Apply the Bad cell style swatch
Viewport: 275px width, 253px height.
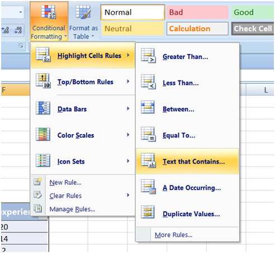(197, 12)
